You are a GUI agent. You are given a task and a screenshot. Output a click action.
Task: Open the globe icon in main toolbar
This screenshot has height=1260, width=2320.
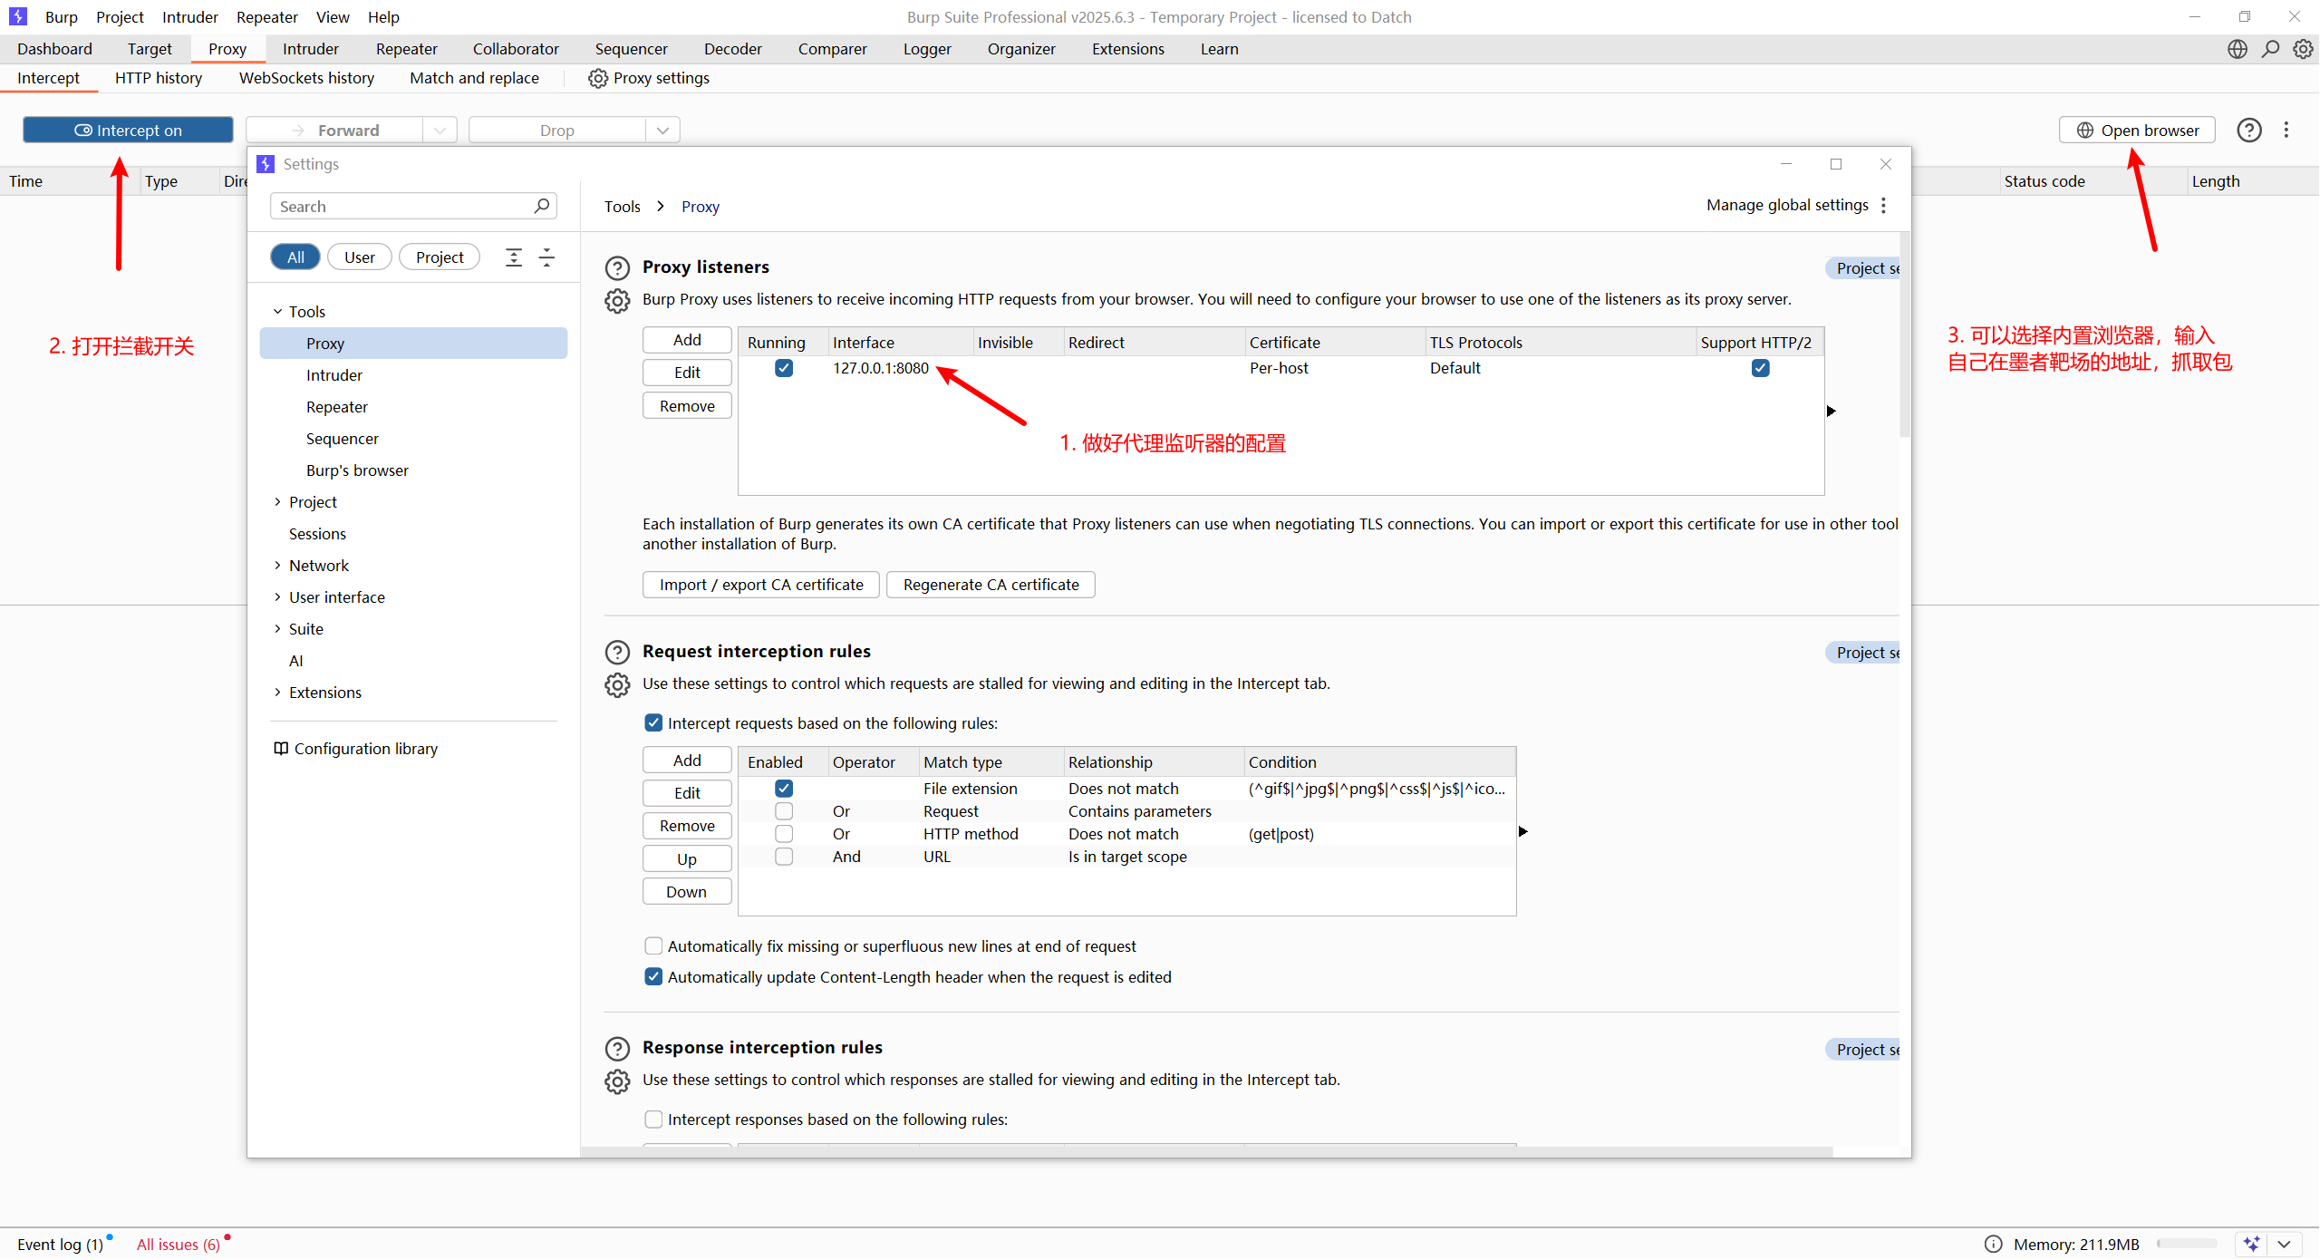[2238, 49]
